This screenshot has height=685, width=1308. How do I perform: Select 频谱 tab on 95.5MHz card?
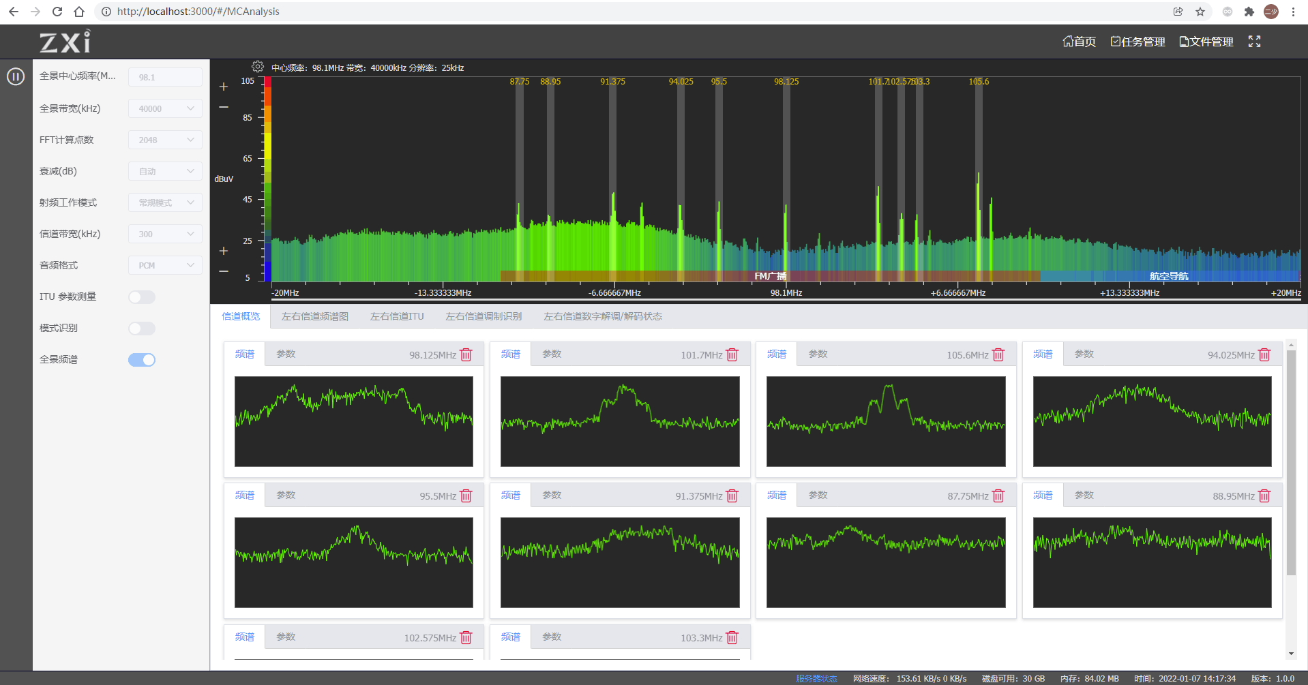[245, 495]
